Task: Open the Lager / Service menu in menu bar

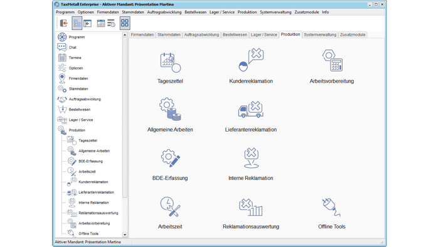Action: [222, 12]
